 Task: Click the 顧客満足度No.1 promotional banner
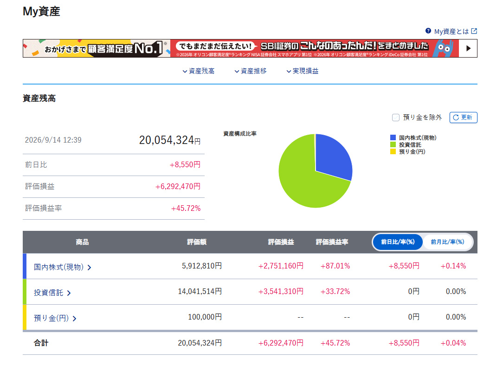(x=250, y=48)
